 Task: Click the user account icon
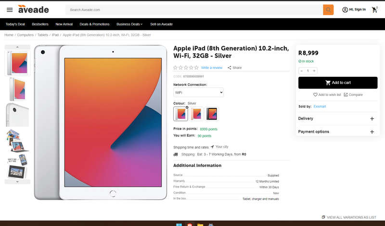tap(345, 10)
